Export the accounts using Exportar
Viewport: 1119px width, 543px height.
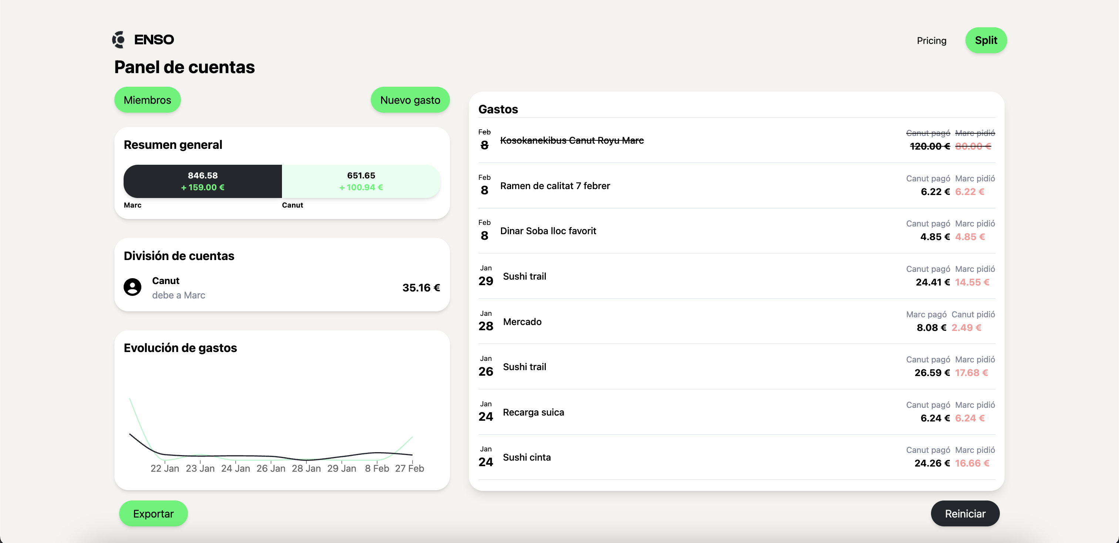point(153,513)
